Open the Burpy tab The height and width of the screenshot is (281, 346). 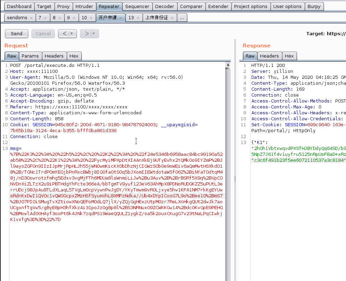point(314,6)
